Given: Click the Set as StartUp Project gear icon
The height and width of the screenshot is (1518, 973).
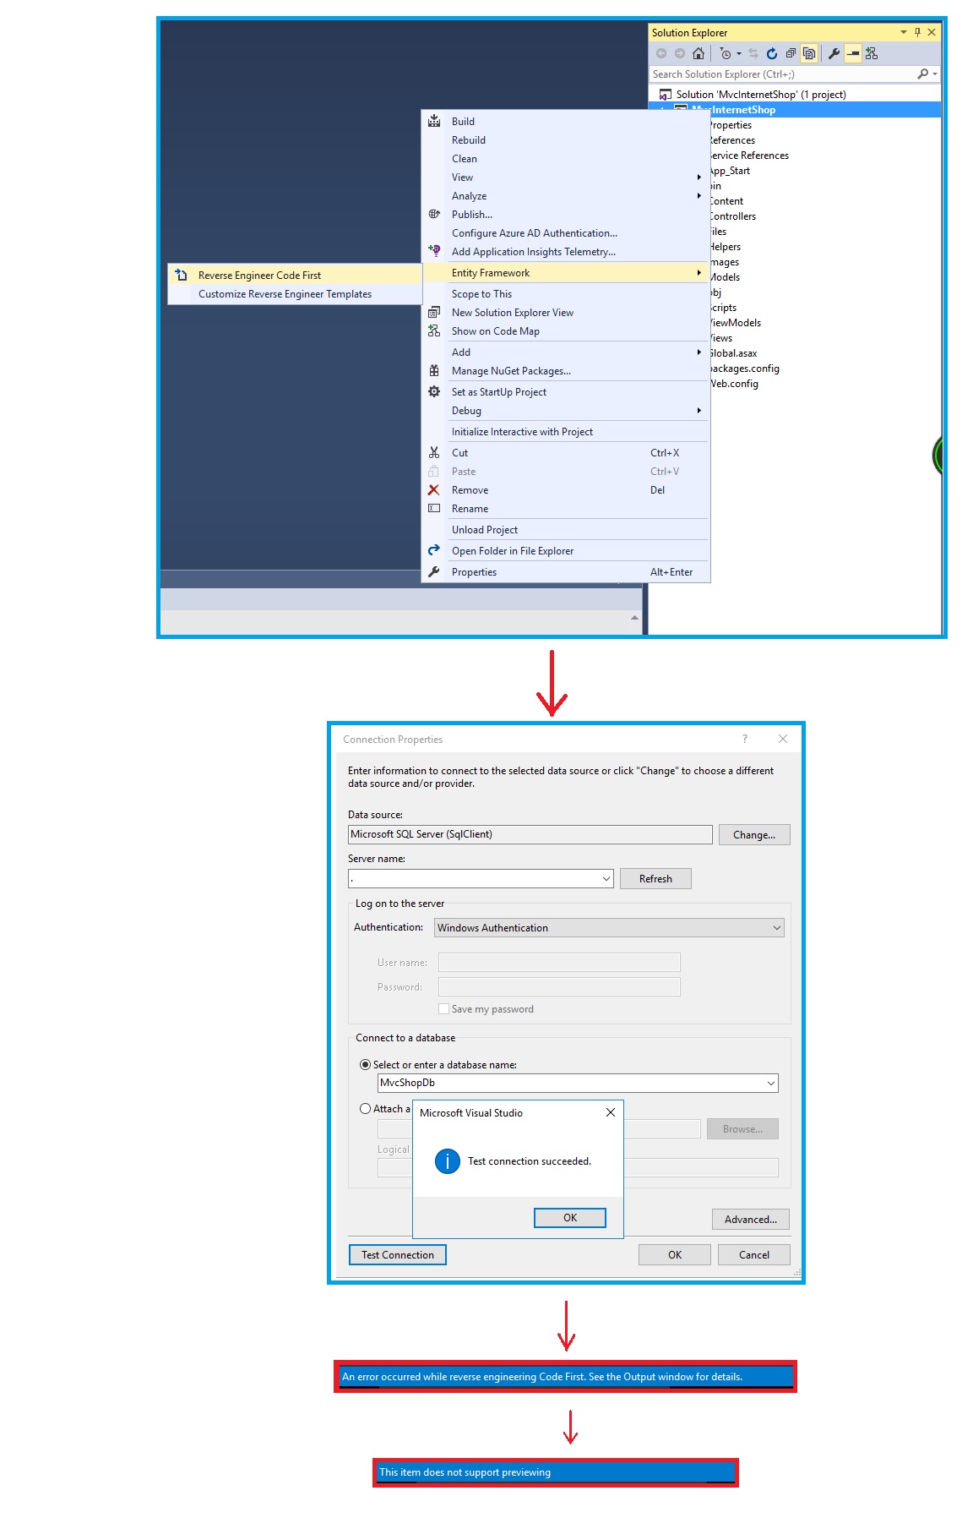Looking at the screenshot, I should 434,391.
